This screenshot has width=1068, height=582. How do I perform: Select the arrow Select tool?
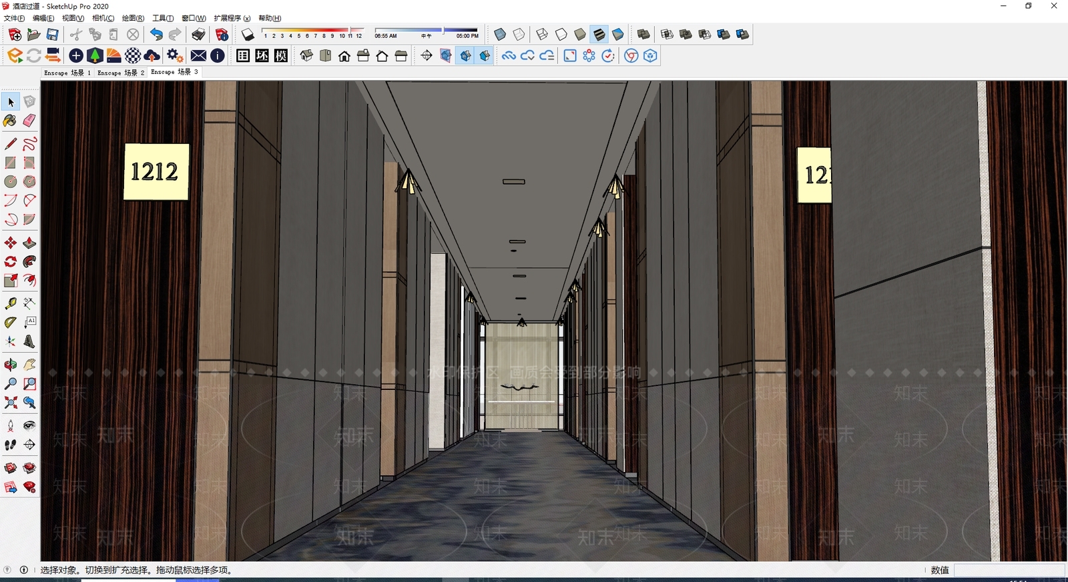pos(11,102)
